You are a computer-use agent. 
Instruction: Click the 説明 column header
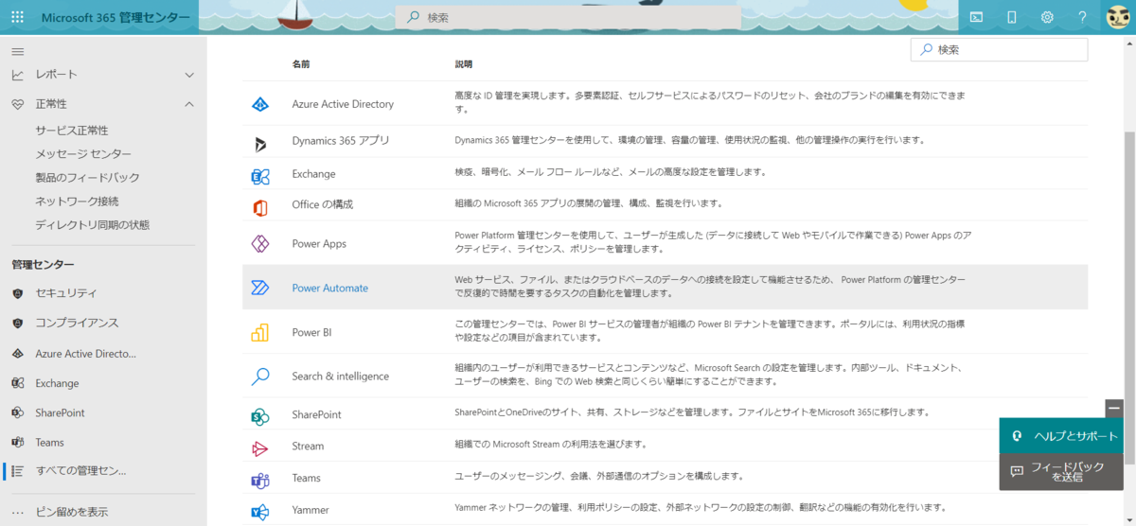coord(464,64)
